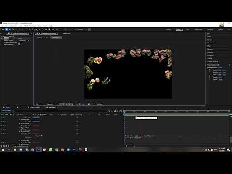Switch to Layer 1 Comp 1 timeline tab

(x=35, y=107)
